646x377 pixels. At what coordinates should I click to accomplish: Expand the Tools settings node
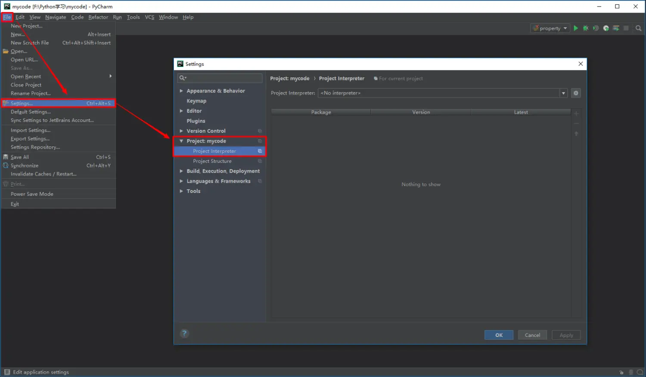click(181, 191)
